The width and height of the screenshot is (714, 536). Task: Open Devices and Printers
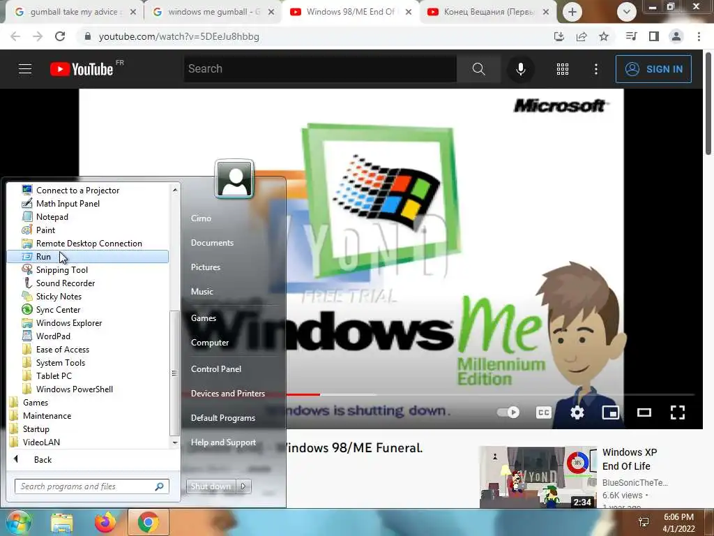click(x=228, y=394)
